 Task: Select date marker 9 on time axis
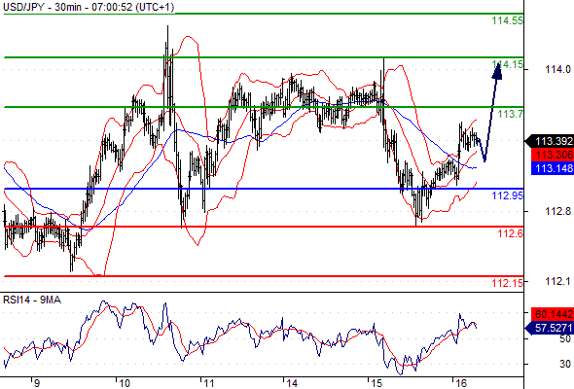click(36, 383)
